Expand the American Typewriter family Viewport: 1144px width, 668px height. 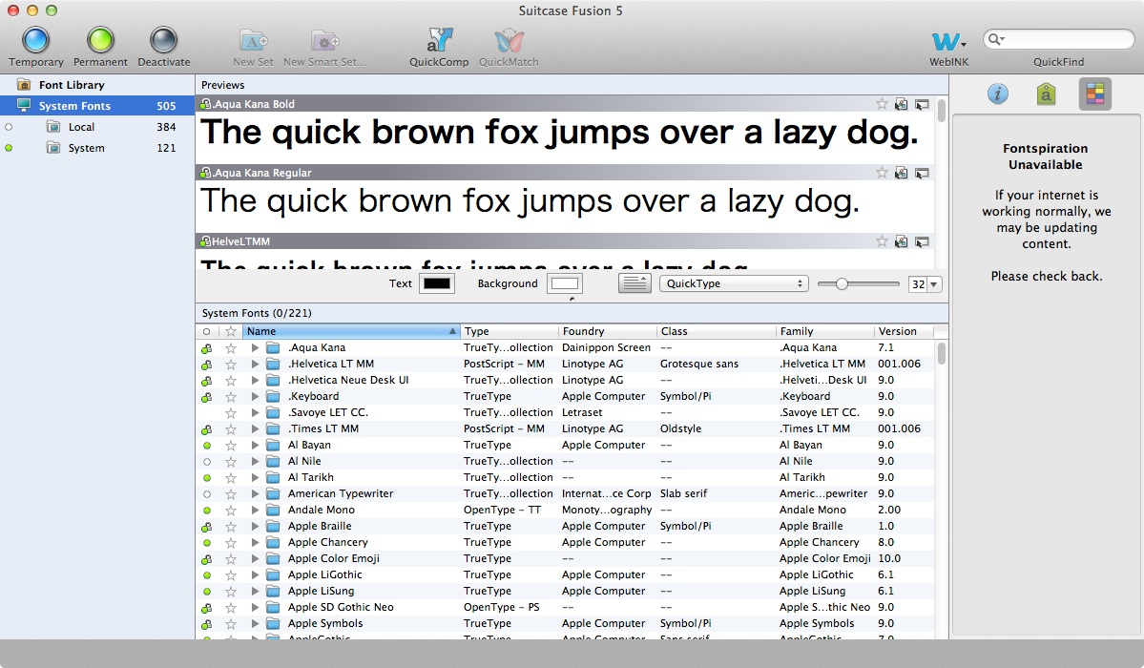click(255, 494)
